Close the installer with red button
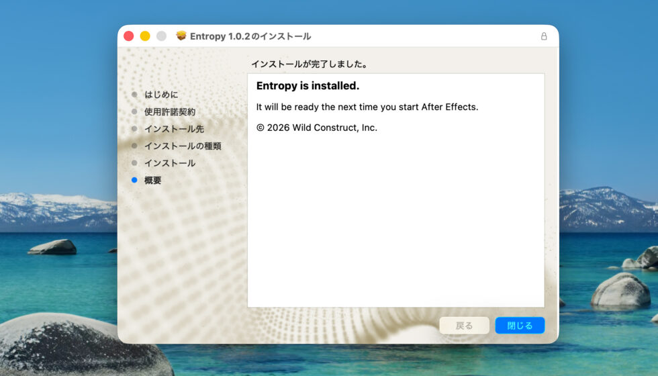 (x=129, y=36)
